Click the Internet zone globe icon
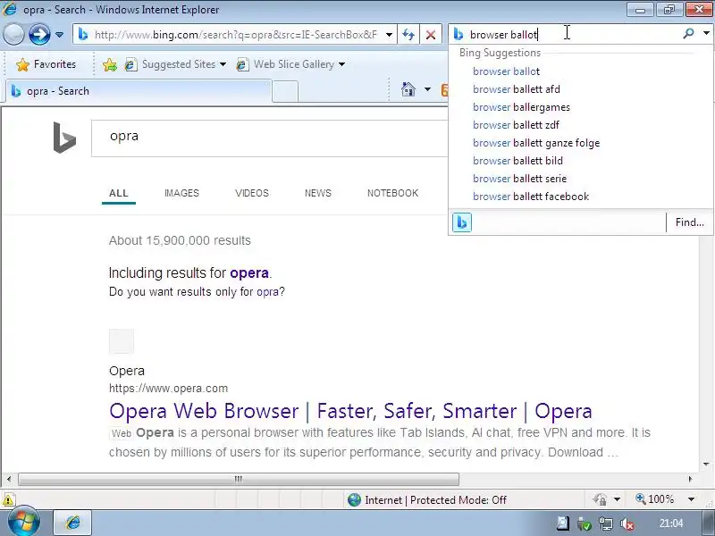 [x=354, y=500]
